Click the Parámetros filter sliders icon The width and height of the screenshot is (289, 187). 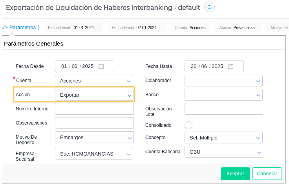point(5,27)
